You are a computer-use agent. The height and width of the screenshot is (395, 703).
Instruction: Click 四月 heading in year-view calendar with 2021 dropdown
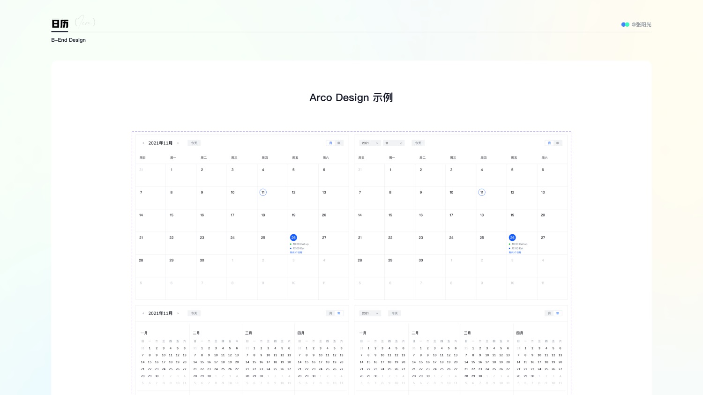pyautogui.click(x=520, y=333)
